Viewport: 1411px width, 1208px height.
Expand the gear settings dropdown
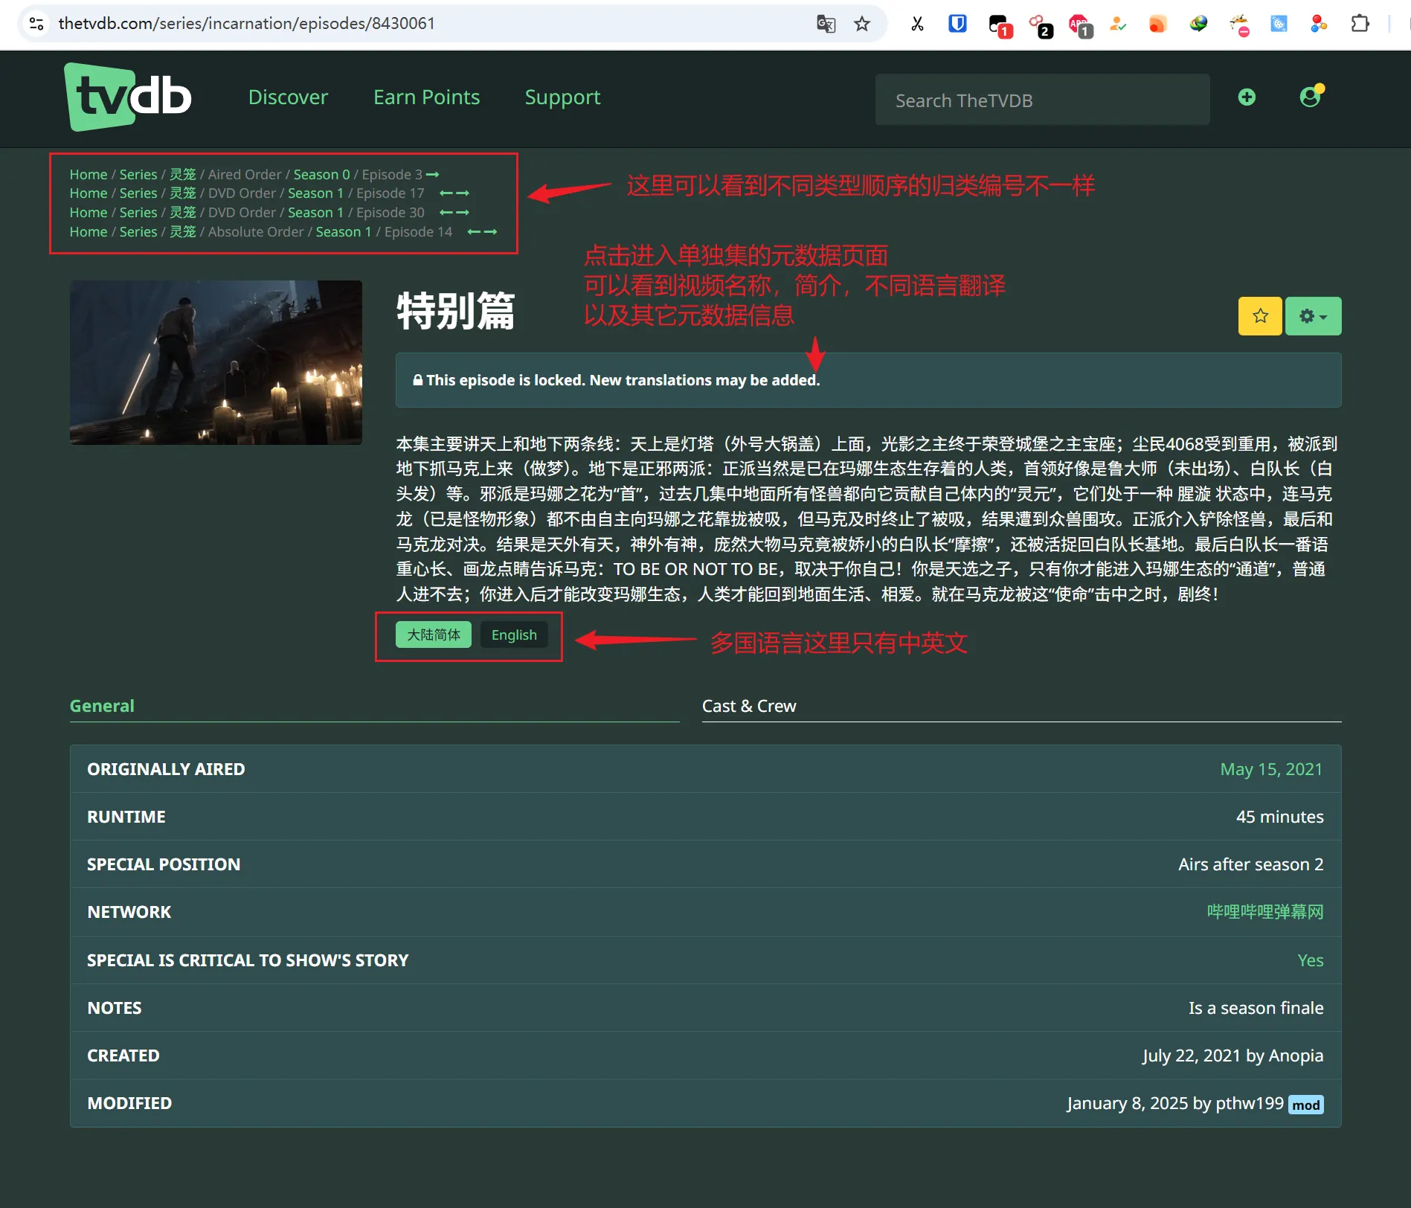tap(1313, 316)
